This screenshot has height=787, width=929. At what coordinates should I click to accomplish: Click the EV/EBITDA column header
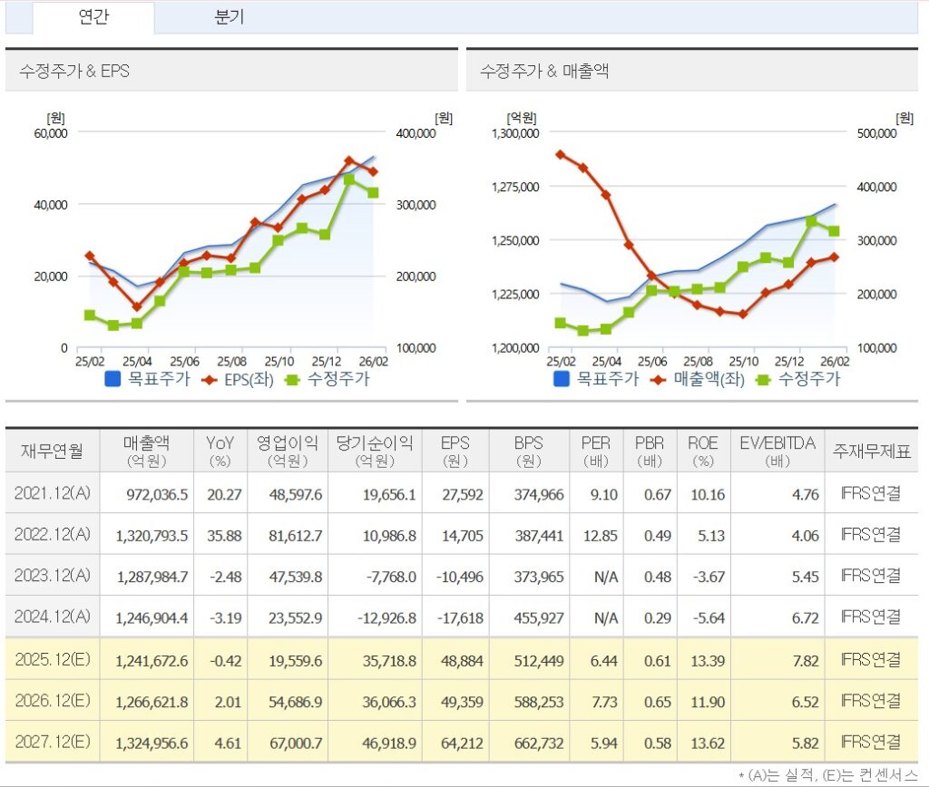[777, 451]
